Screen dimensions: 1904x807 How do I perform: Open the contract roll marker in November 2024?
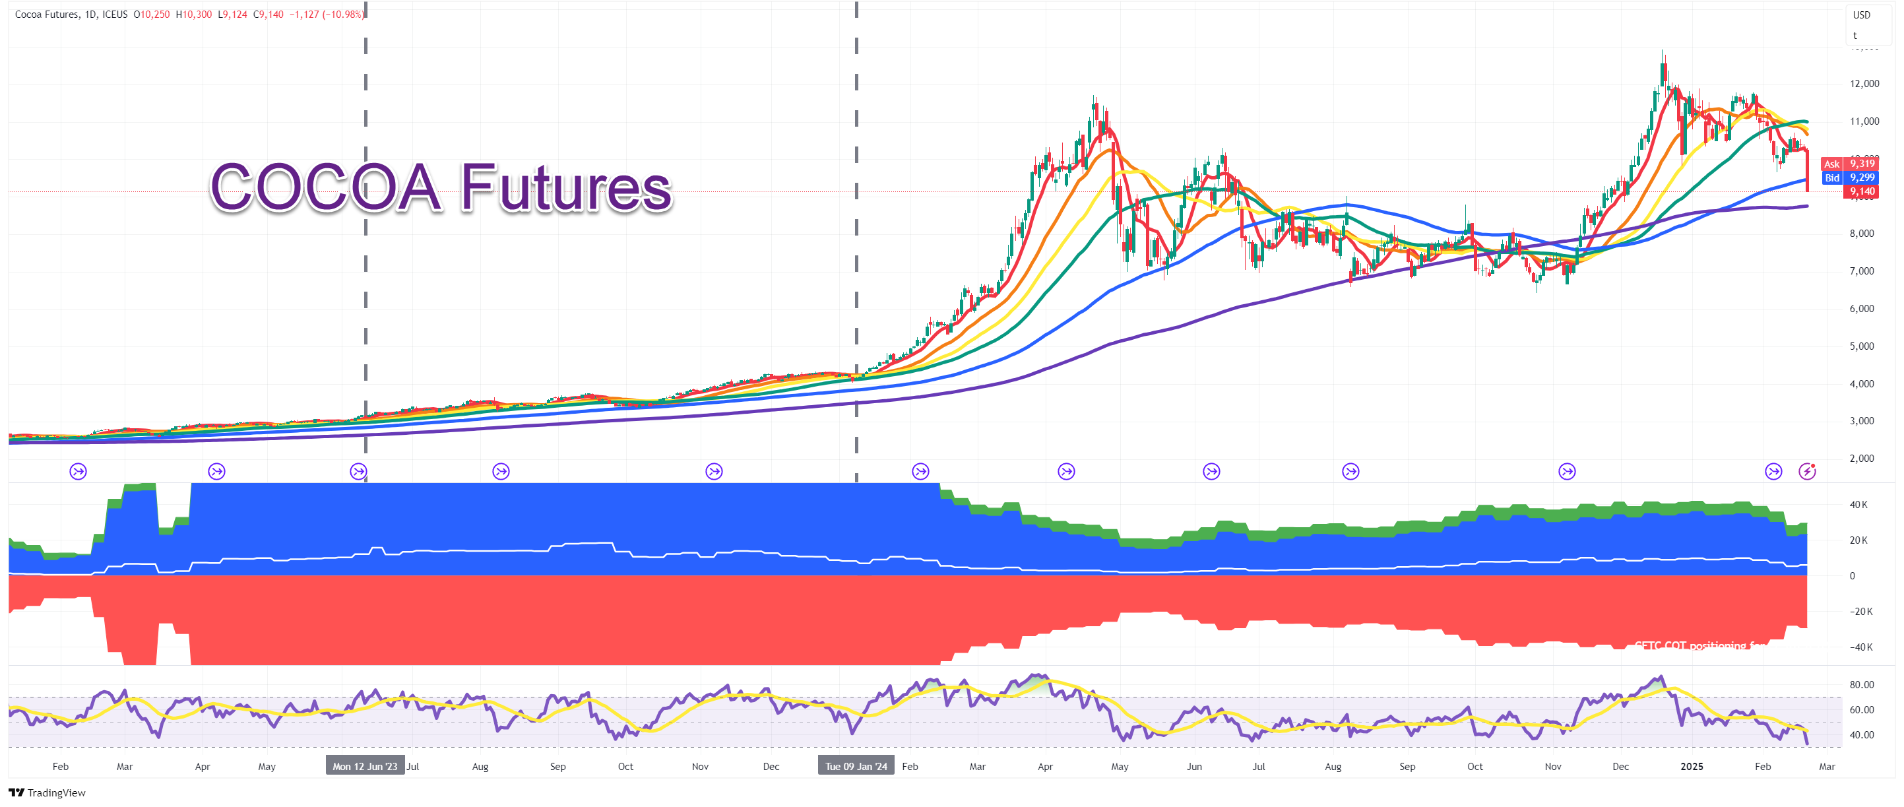pos(1567,472)
